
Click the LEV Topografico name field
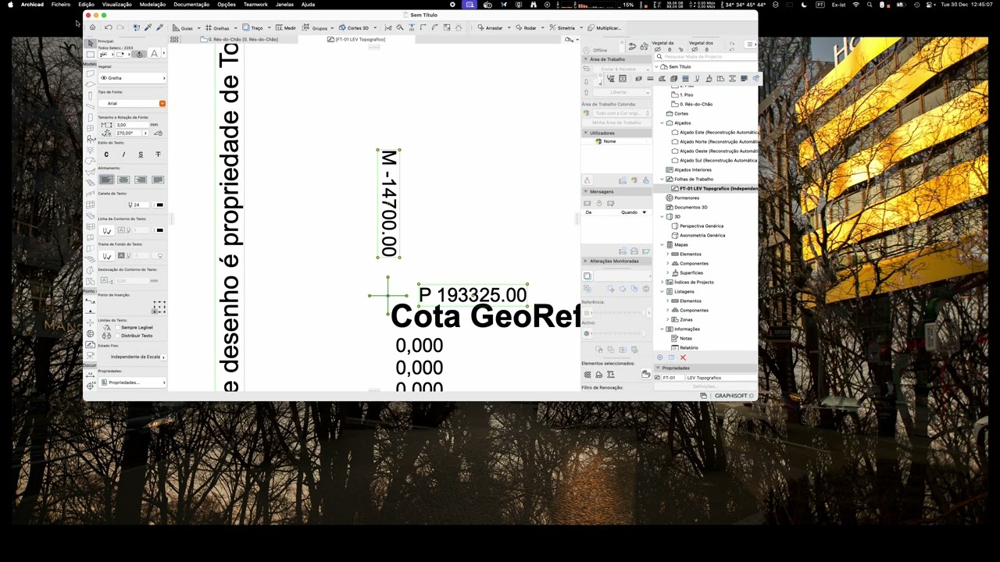(721, 378)
